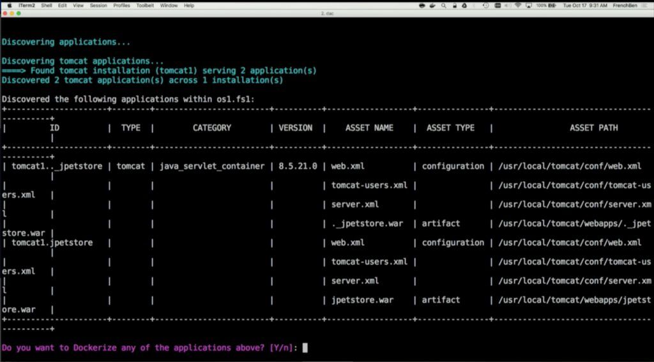Viewport: 654px width, 362px height.
Task: Click 'Discovered 2 tomcat application(s)' line
Action: coord(142,80)
